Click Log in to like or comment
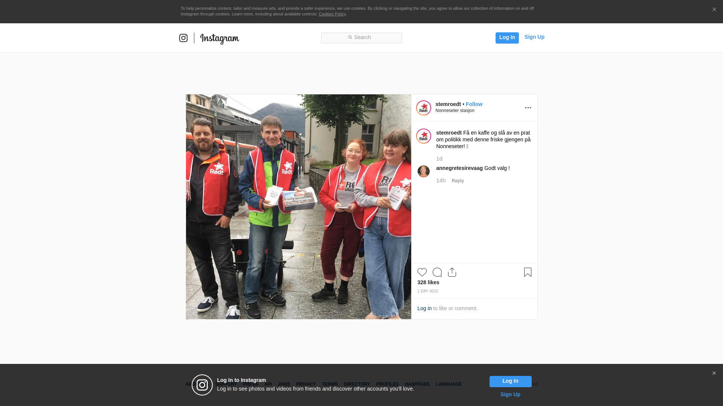The height and width of the screenshot is (406, 723). (x=424, y=309)
